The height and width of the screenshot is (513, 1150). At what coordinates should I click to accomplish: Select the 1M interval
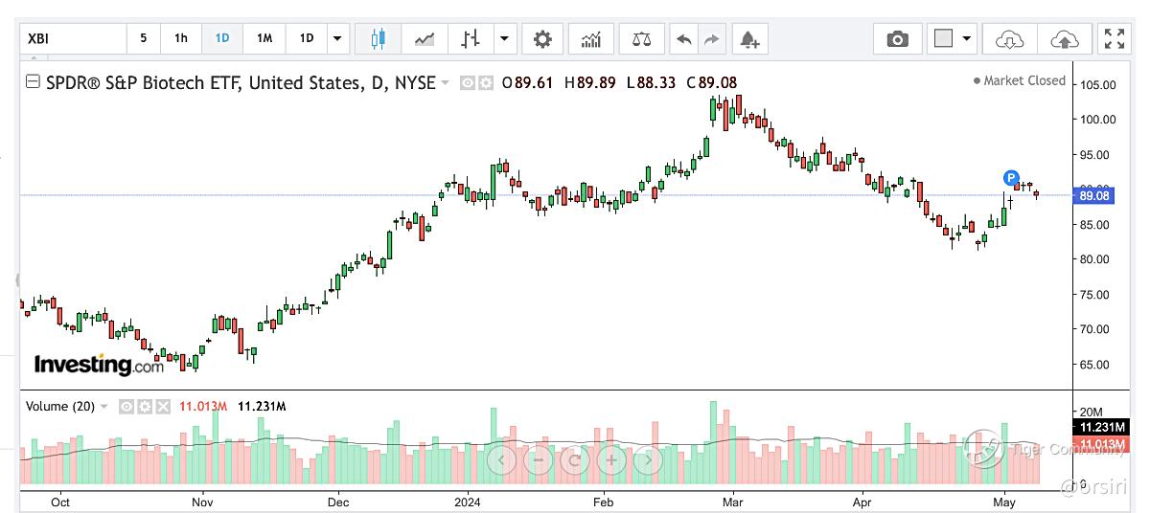[264, 38]
